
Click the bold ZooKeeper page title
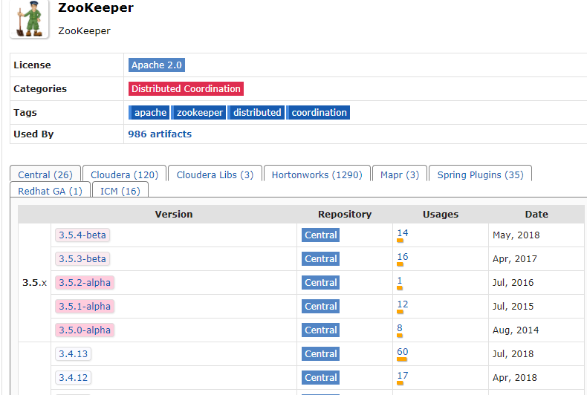(95, 7)
